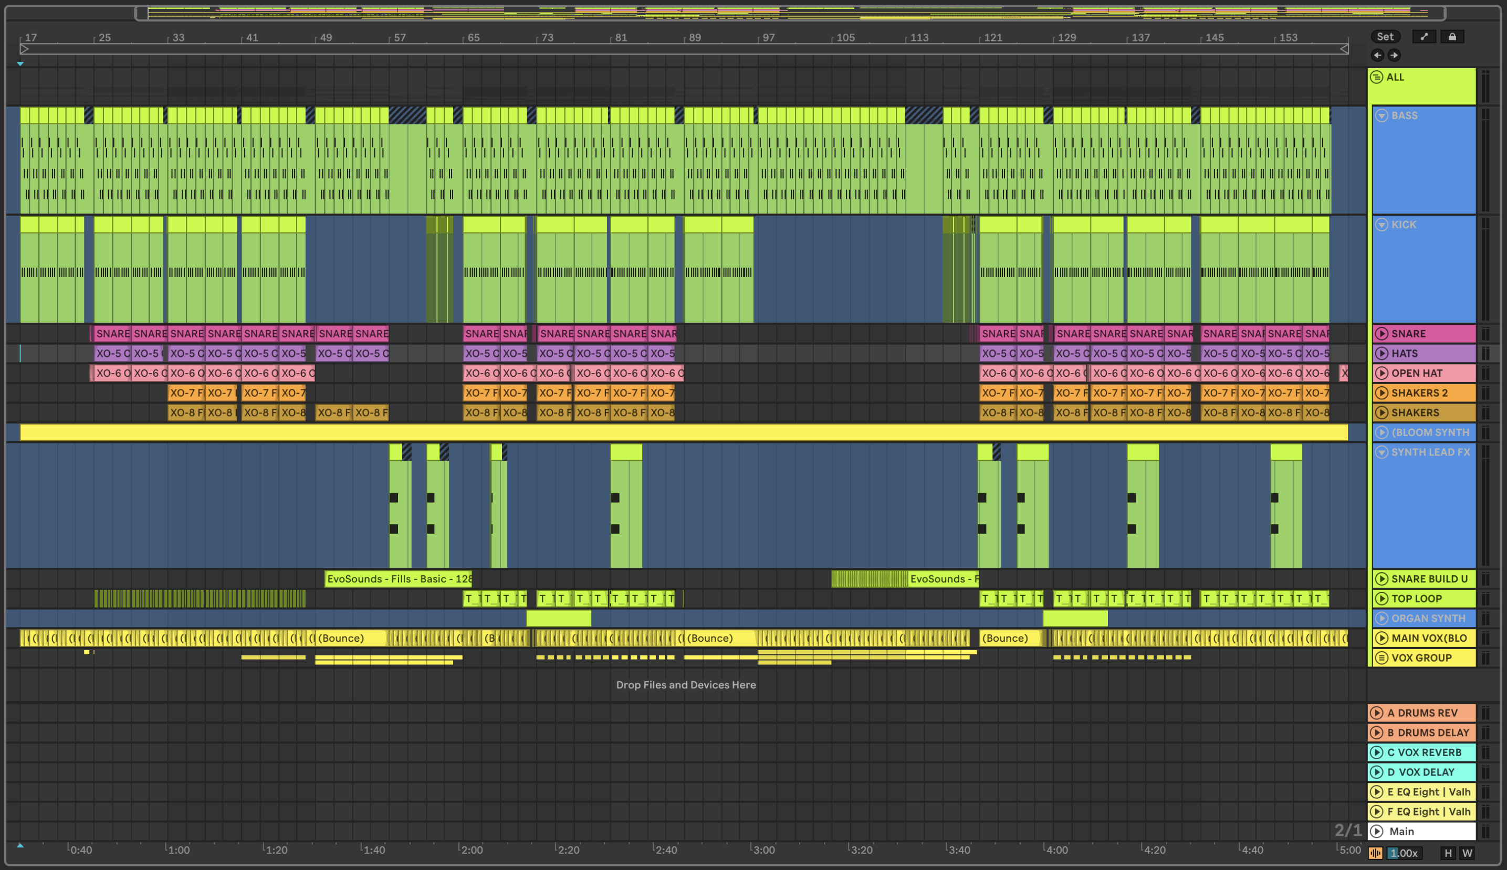Click the H optimize height button
1507x870 pixels.
[x=1448, y=853]
